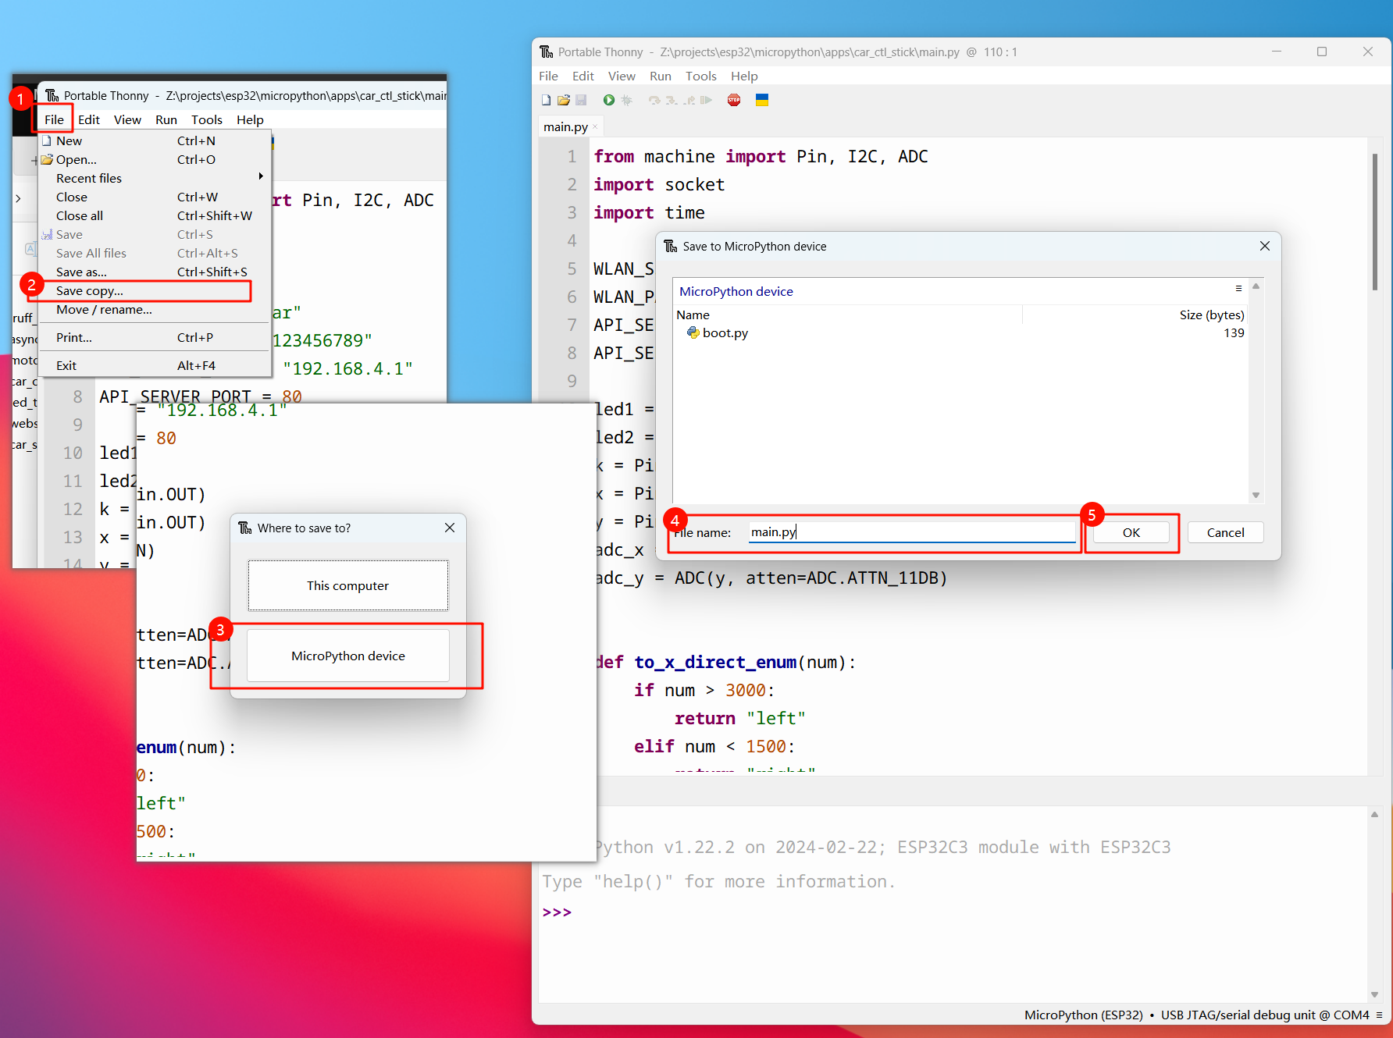Click File in the left Thonny window menu bar
The height and width of the screenshot is (1038, 1393).
point(54,119)
